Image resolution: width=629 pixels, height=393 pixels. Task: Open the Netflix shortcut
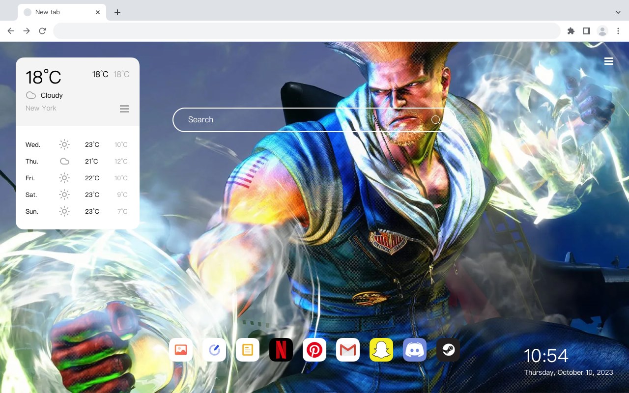tap(281, 350)
